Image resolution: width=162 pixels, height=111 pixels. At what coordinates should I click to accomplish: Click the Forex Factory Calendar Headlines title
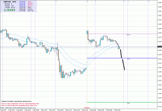point(17,101)
